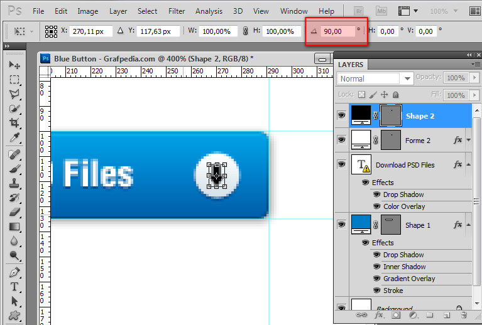Hide the Stroke effect
482x325 pixels.
(x=377, y=290)
